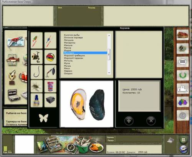Click the butterfly icon below categories
Screen dimensions: 192x157
(43, 118)
